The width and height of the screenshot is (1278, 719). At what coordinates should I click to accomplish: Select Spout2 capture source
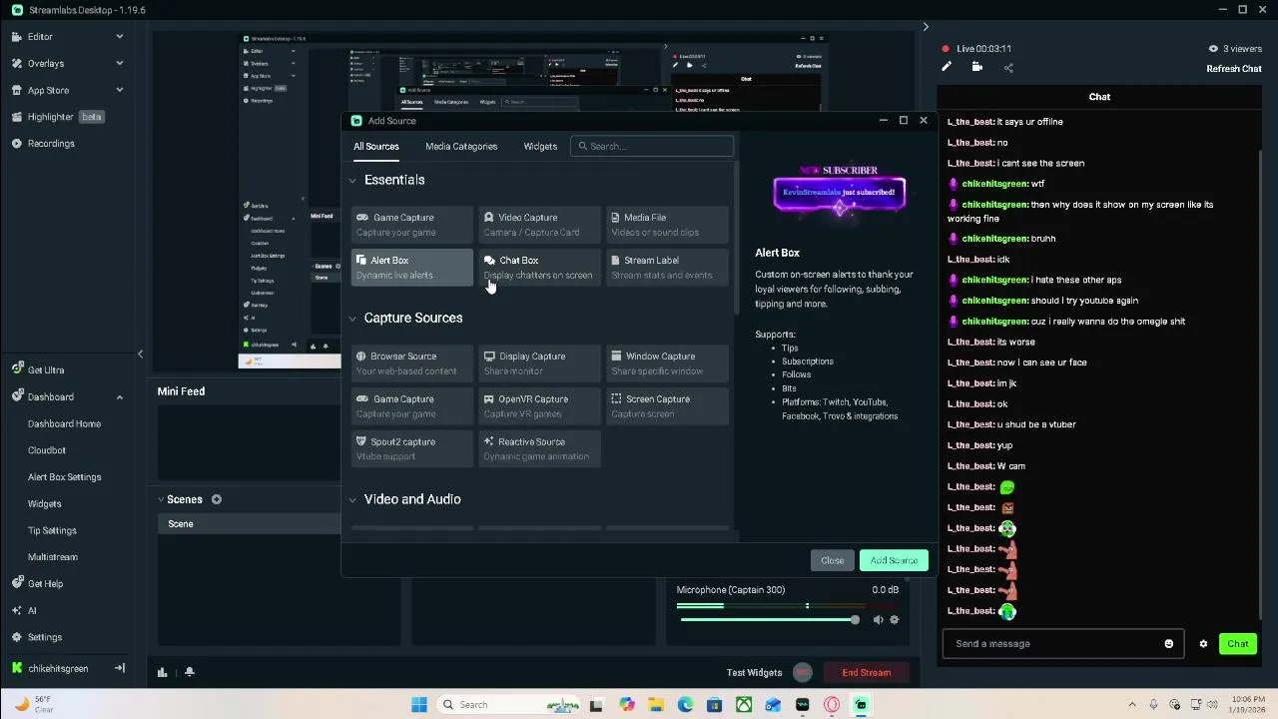(411, 449)
